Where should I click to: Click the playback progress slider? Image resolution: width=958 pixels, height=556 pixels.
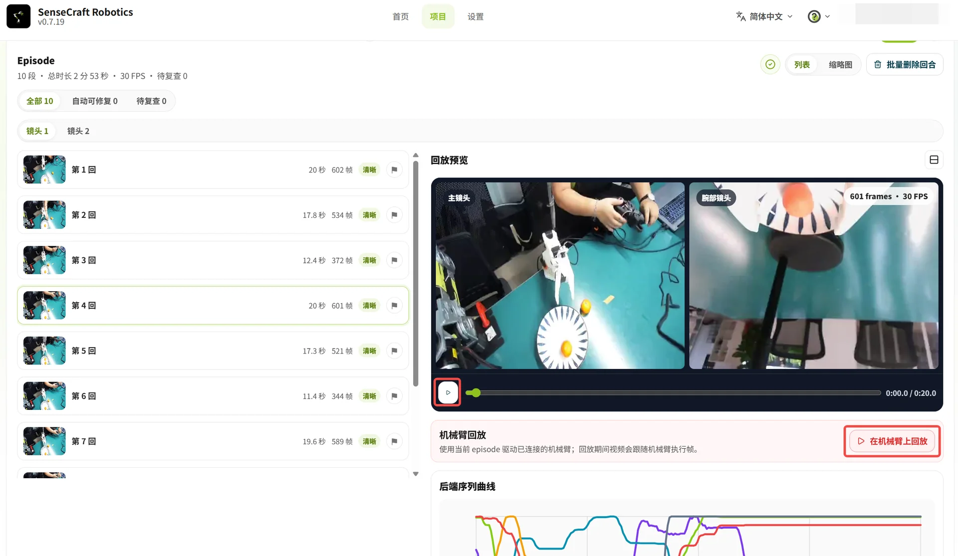673,393
